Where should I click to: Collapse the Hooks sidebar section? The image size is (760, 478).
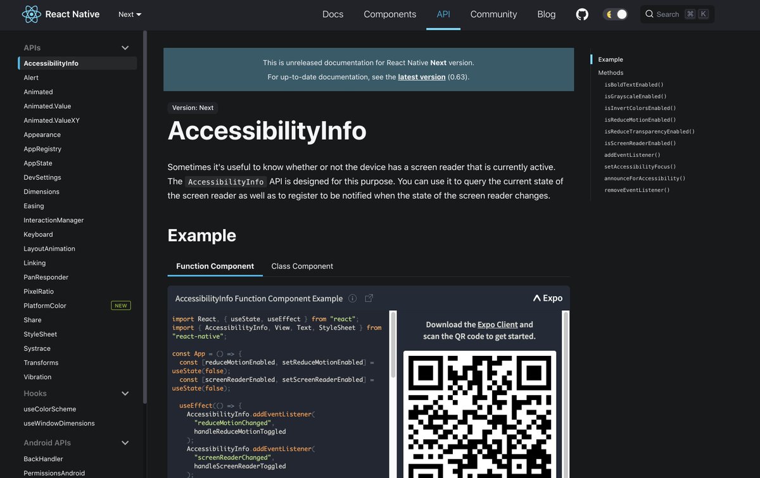[125, 393]
